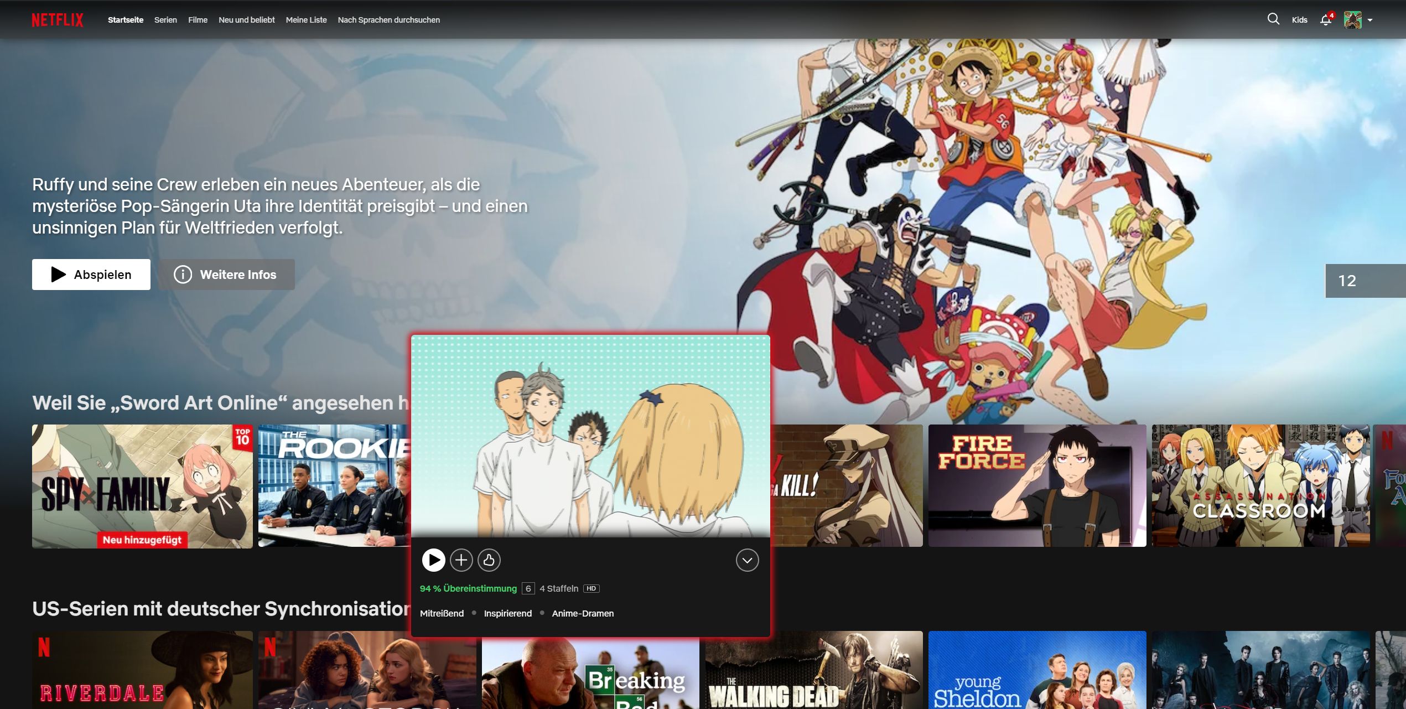Image resolution: width=1406 pixels, height=709 pixels.
Task: Click the HD badge on preview card
Action: point(592,588)
